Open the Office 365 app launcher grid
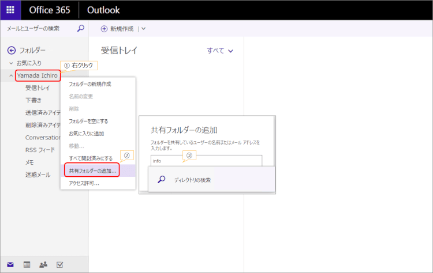 coord(10,10)
